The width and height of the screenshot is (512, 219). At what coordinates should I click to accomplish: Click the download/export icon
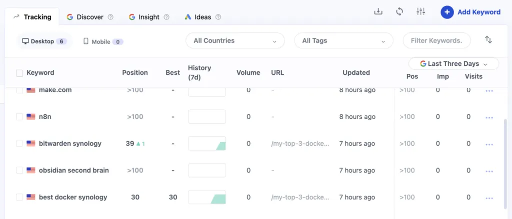(x=378, y=12)
